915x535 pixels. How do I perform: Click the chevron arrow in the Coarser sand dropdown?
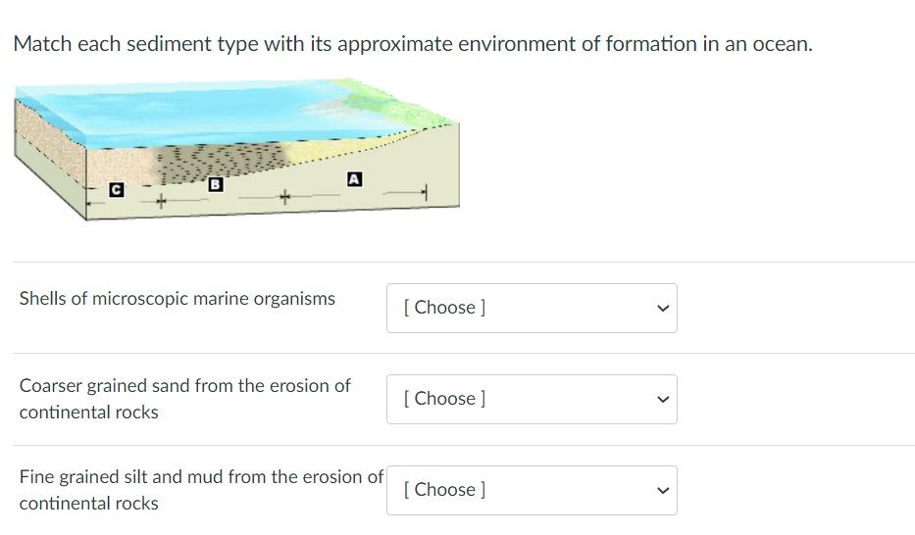[663, 399]
